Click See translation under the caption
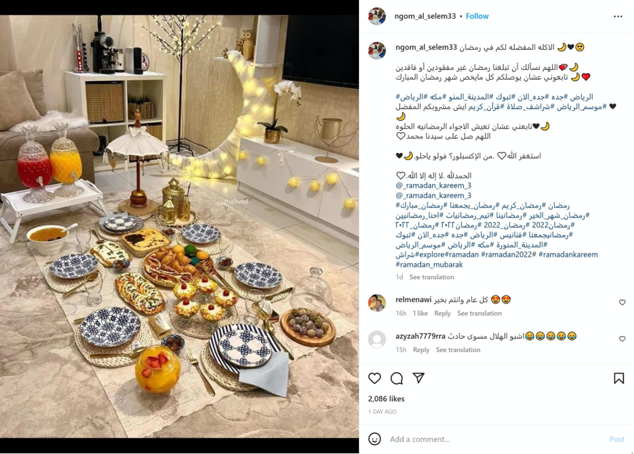Screen dimensions: 634x454 click(x=432, y=277)
